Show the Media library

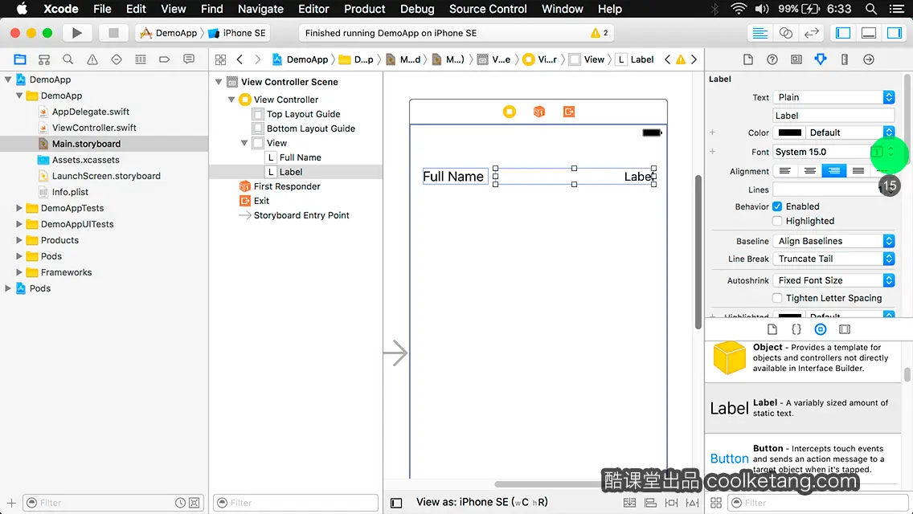click(845, 329)
